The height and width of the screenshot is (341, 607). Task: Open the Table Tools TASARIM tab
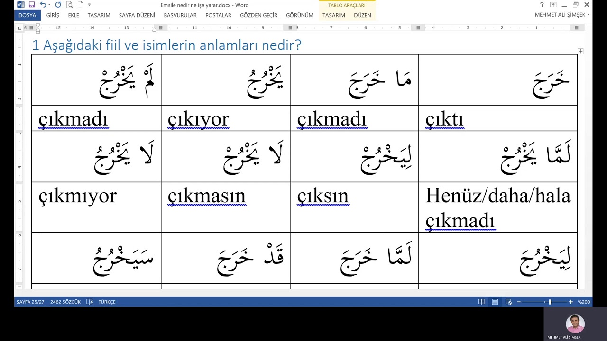334,15
